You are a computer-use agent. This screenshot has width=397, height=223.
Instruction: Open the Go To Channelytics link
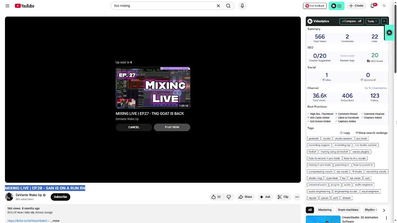(x=376, y=88)
